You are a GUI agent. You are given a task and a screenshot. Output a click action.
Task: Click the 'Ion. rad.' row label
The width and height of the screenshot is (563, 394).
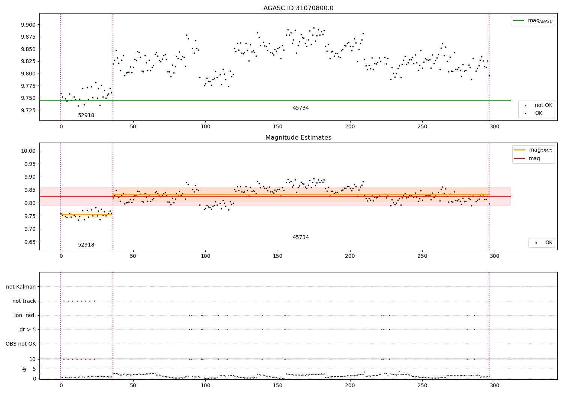coord(25,315)
